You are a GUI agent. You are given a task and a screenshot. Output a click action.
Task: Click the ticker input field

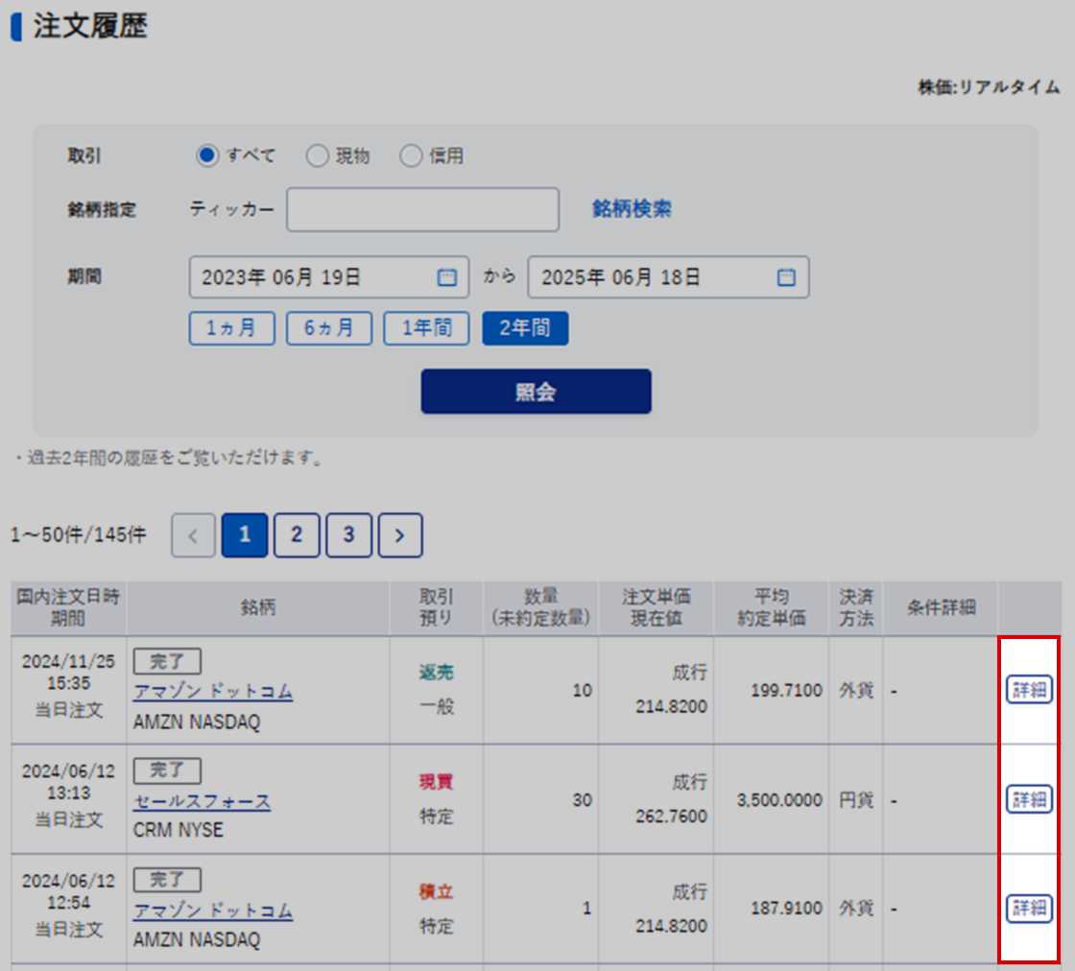[x=422, y=209]
